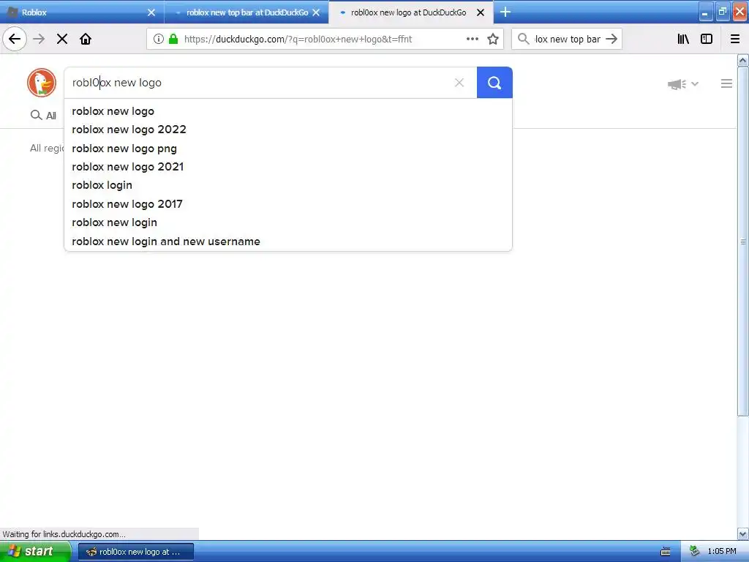Expand the megaphone dropdown chevron
Image resolution: width=749 pixels, height=562 pixels.
pyautogui.click(x=695, y=84)
